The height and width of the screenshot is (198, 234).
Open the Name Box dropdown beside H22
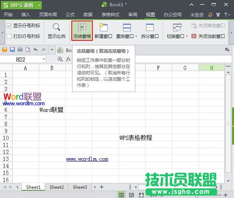pyautogui.click(x=44, y=59)
